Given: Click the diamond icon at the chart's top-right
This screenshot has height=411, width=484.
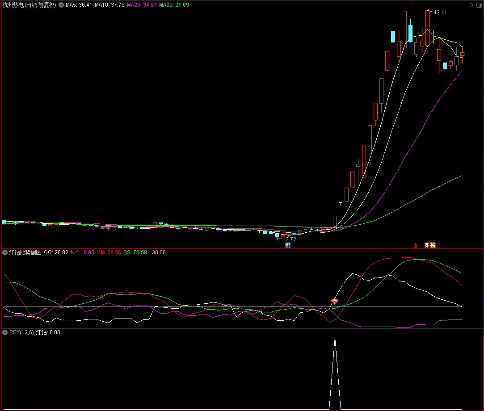Looking at the screenshot, I should [x=471, y=5].
